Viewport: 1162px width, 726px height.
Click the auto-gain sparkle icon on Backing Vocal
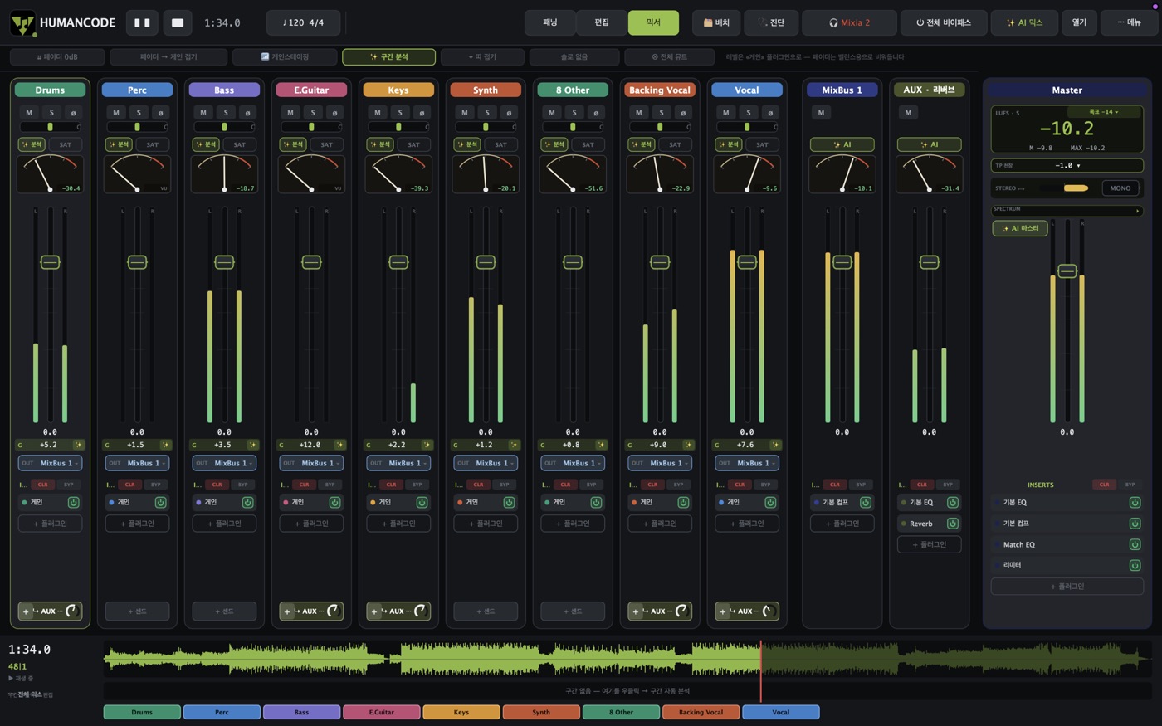[689, 445]
